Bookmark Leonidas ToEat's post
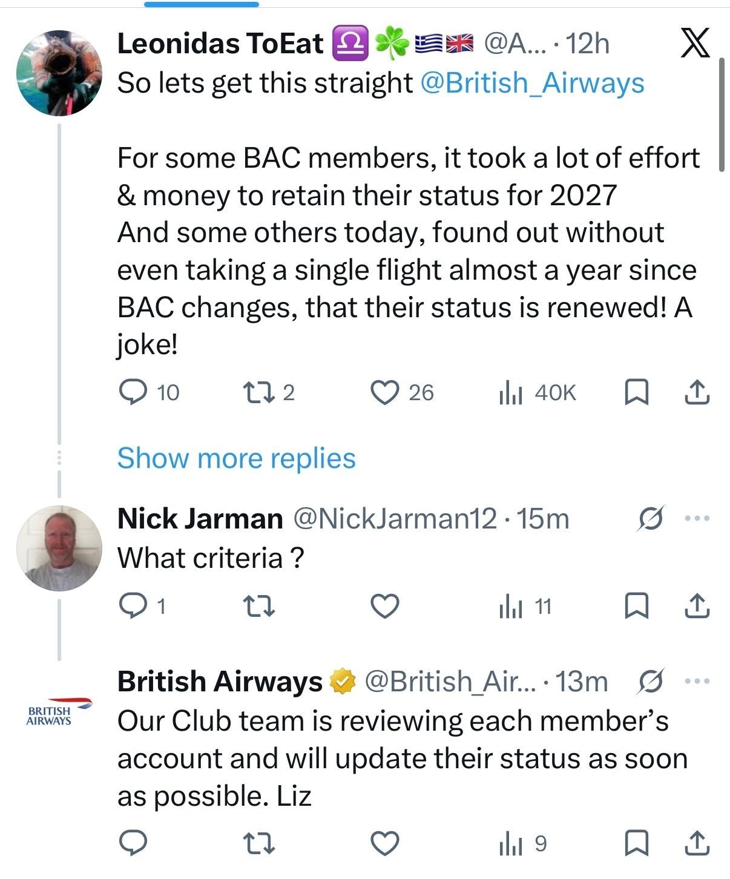 636,392
